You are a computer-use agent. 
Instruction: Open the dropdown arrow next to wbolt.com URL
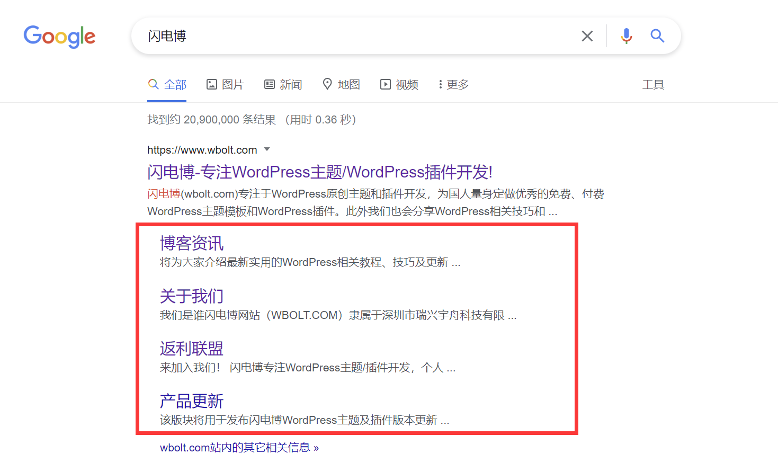click(267, 149)
